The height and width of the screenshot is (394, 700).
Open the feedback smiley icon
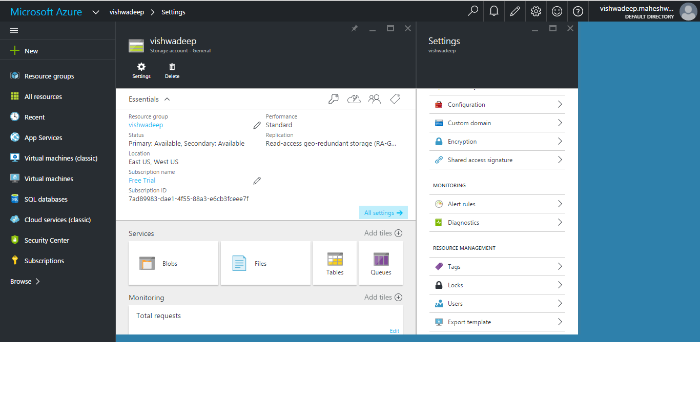557,11
